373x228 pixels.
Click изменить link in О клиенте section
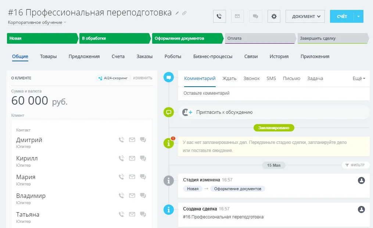coord(143,78)
